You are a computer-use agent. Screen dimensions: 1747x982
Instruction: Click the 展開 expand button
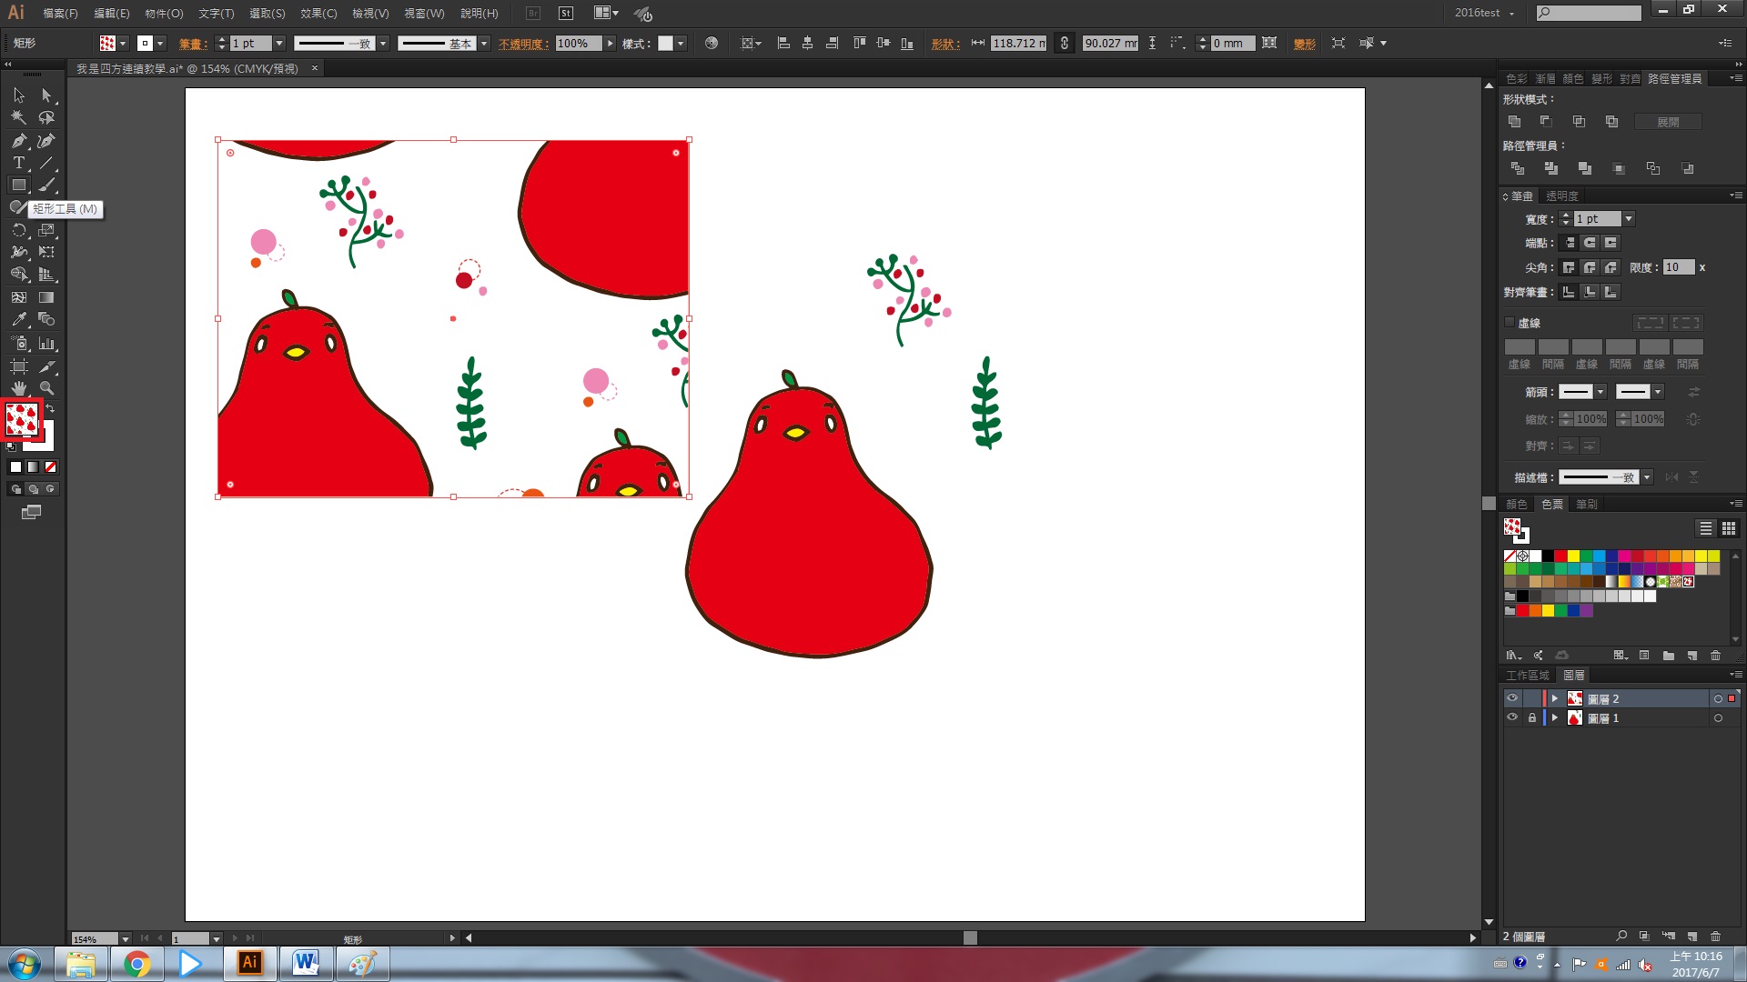tap(1668, 122)
